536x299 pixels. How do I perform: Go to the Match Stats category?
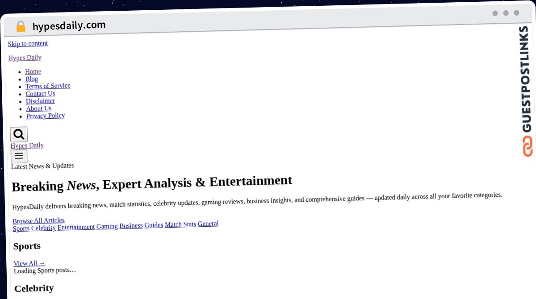pyautogui.click(x=180, y=224)
